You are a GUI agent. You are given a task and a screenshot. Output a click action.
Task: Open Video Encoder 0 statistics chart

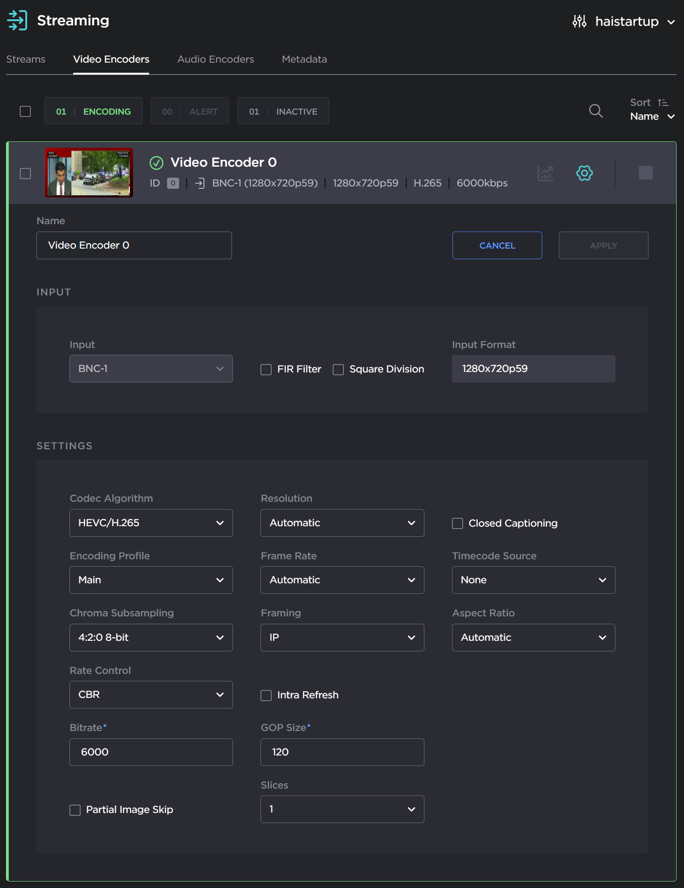(x=545, y=174)
